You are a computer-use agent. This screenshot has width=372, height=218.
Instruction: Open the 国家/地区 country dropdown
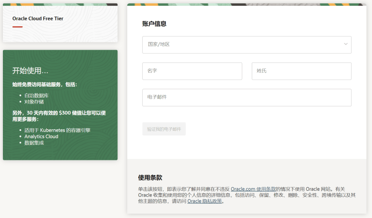click(247, 44)
